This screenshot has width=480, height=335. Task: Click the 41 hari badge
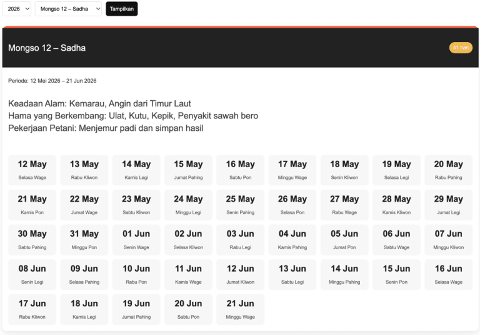461,48
